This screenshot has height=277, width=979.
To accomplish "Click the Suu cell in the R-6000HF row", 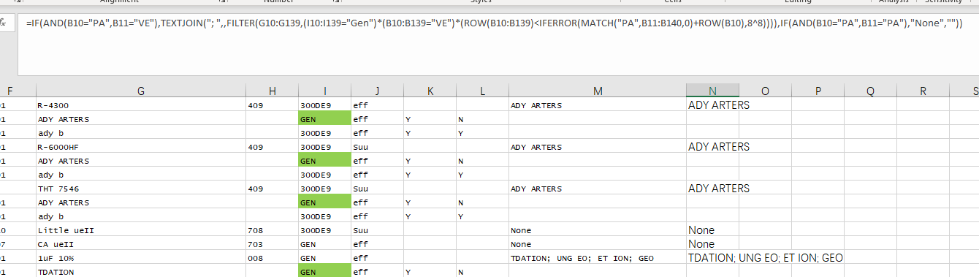I will [x=377, y=147].
